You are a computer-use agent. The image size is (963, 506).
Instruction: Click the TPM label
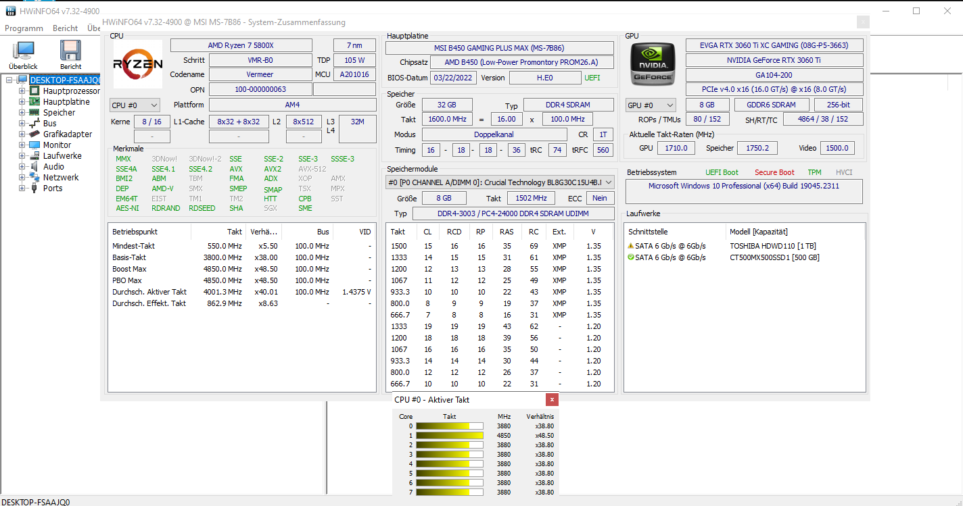tap(815, 172)
